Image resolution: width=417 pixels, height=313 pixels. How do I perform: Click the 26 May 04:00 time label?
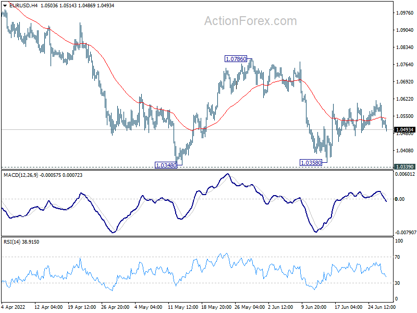250,307
